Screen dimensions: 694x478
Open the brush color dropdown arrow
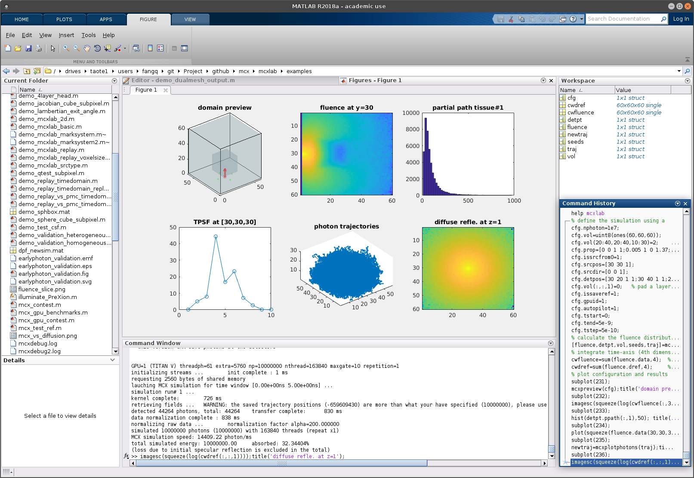pos(125,48)
